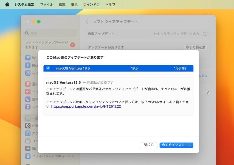Open the システム設定 menu
This screenshot has height=165, width=234.
coord(24,5)
